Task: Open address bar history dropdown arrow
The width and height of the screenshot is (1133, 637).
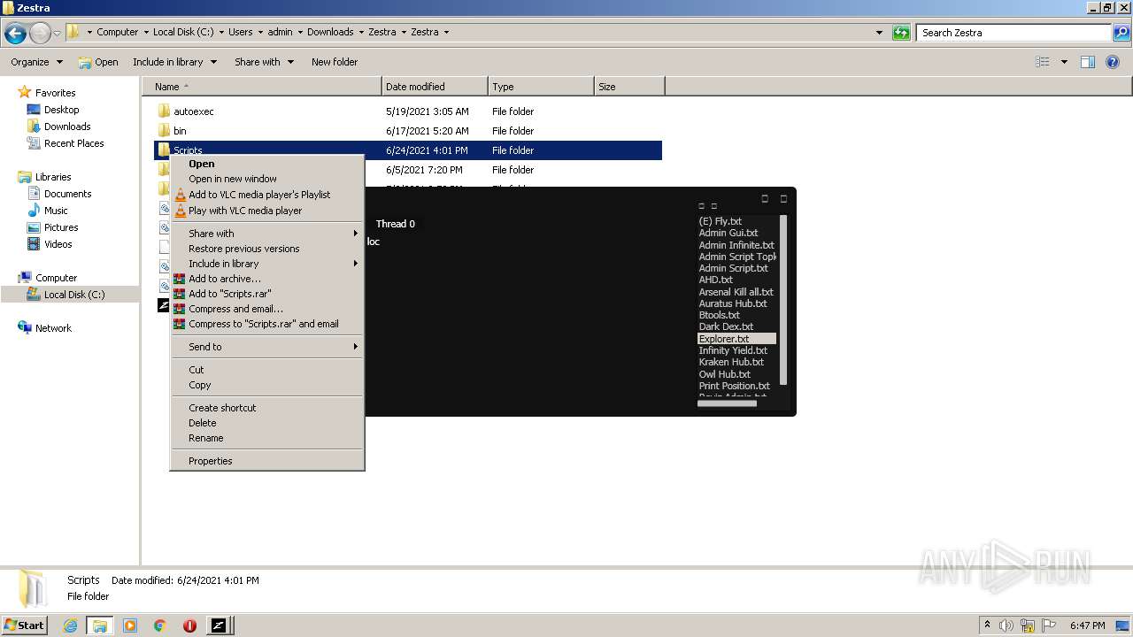Action: tap(879, 33)
